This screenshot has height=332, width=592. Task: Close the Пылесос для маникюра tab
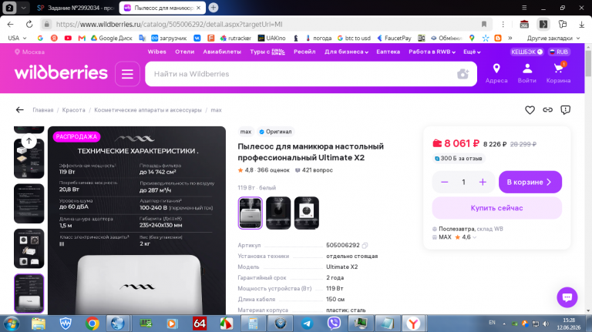coord(199,8)
